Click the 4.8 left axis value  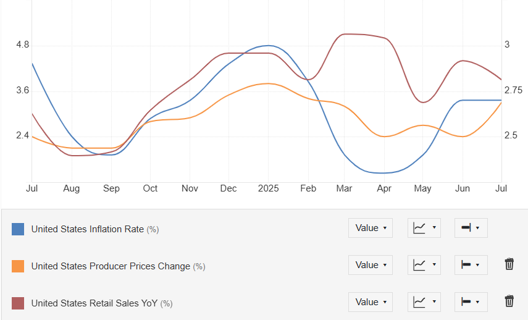coord(23,45)
